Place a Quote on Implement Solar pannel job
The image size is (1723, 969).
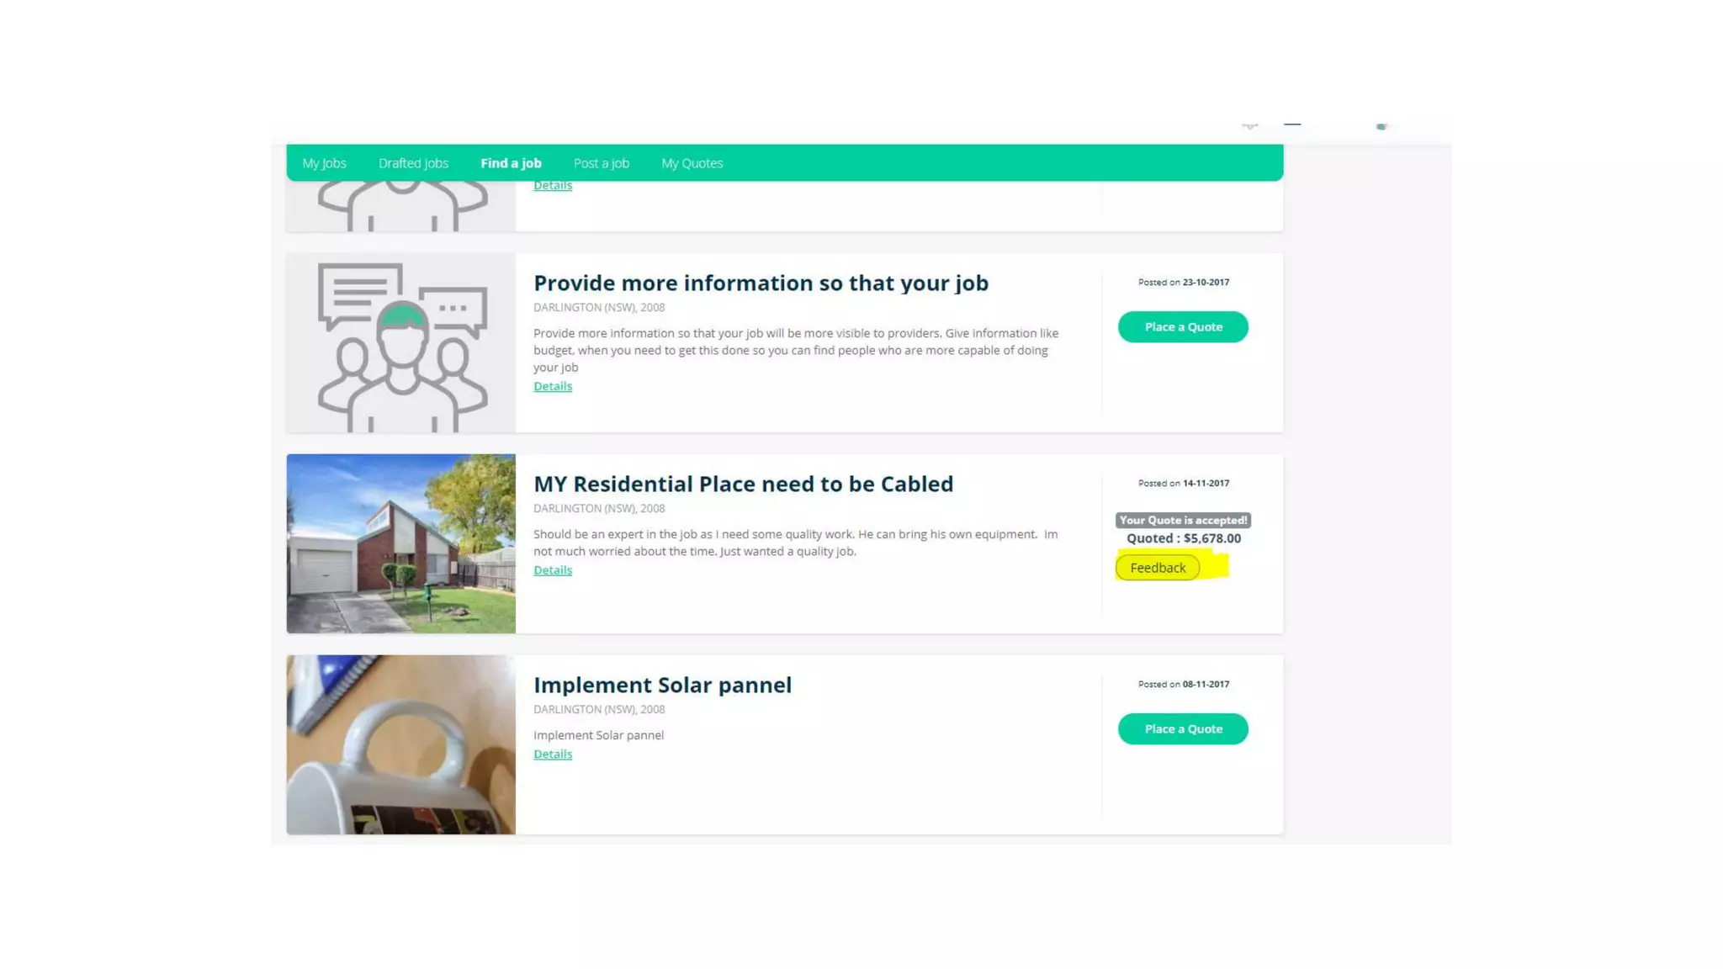tap(1183, 728)
